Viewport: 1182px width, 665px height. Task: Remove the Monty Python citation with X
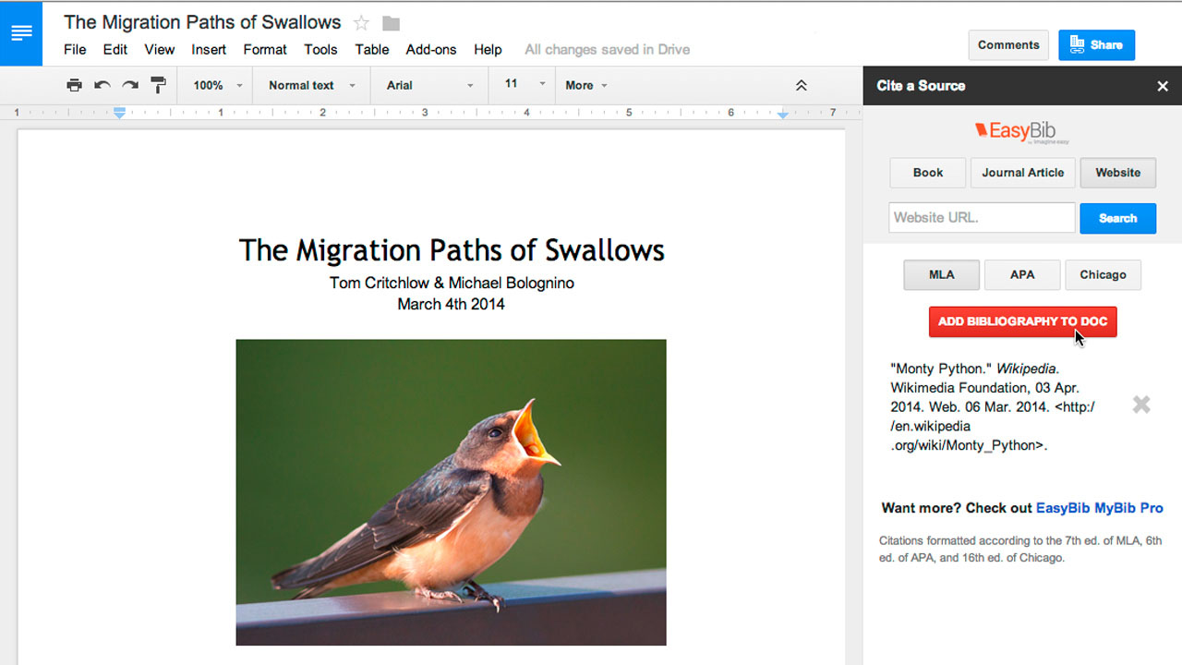click(x=1141, y=405)
